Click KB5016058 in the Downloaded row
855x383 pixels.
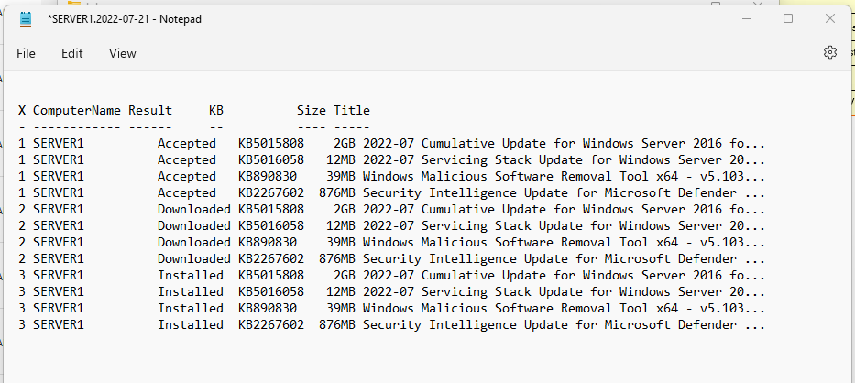pos(270,225)
